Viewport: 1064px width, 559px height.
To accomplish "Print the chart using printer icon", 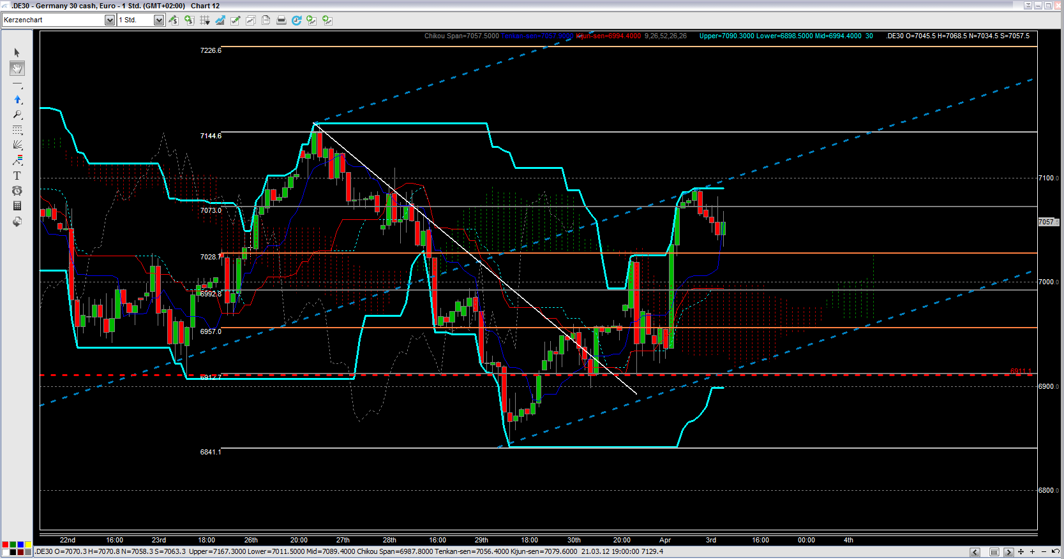I will click(x=281, y=20).
